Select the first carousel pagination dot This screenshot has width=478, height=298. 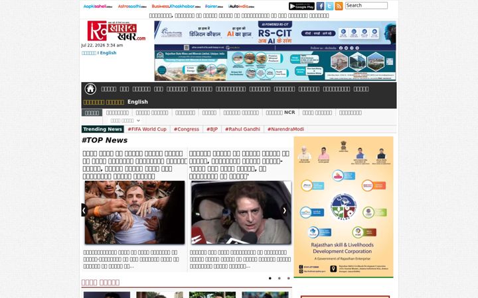tap(270, 278)
